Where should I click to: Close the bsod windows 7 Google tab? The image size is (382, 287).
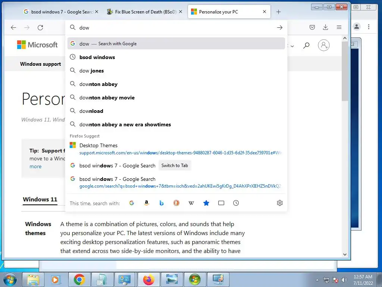pyautogui.click(x=97, y=12)
